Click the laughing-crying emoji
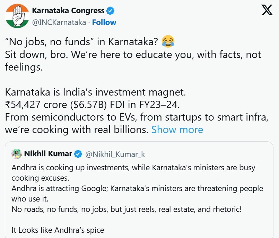The width and height of the screenshot is (279, 238). 168,42
